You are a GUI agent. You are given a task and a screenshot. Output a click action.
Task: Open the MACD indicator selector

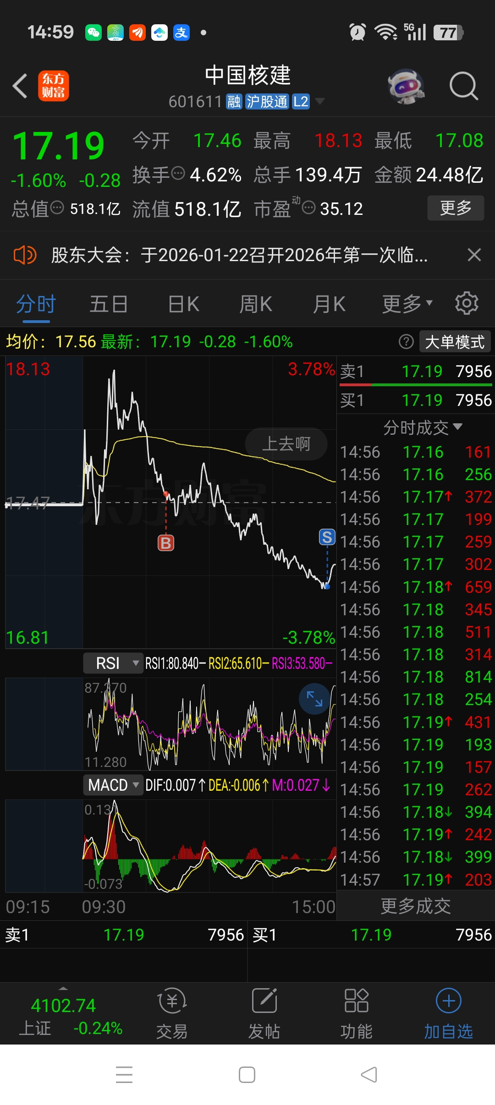click(113, 785)
